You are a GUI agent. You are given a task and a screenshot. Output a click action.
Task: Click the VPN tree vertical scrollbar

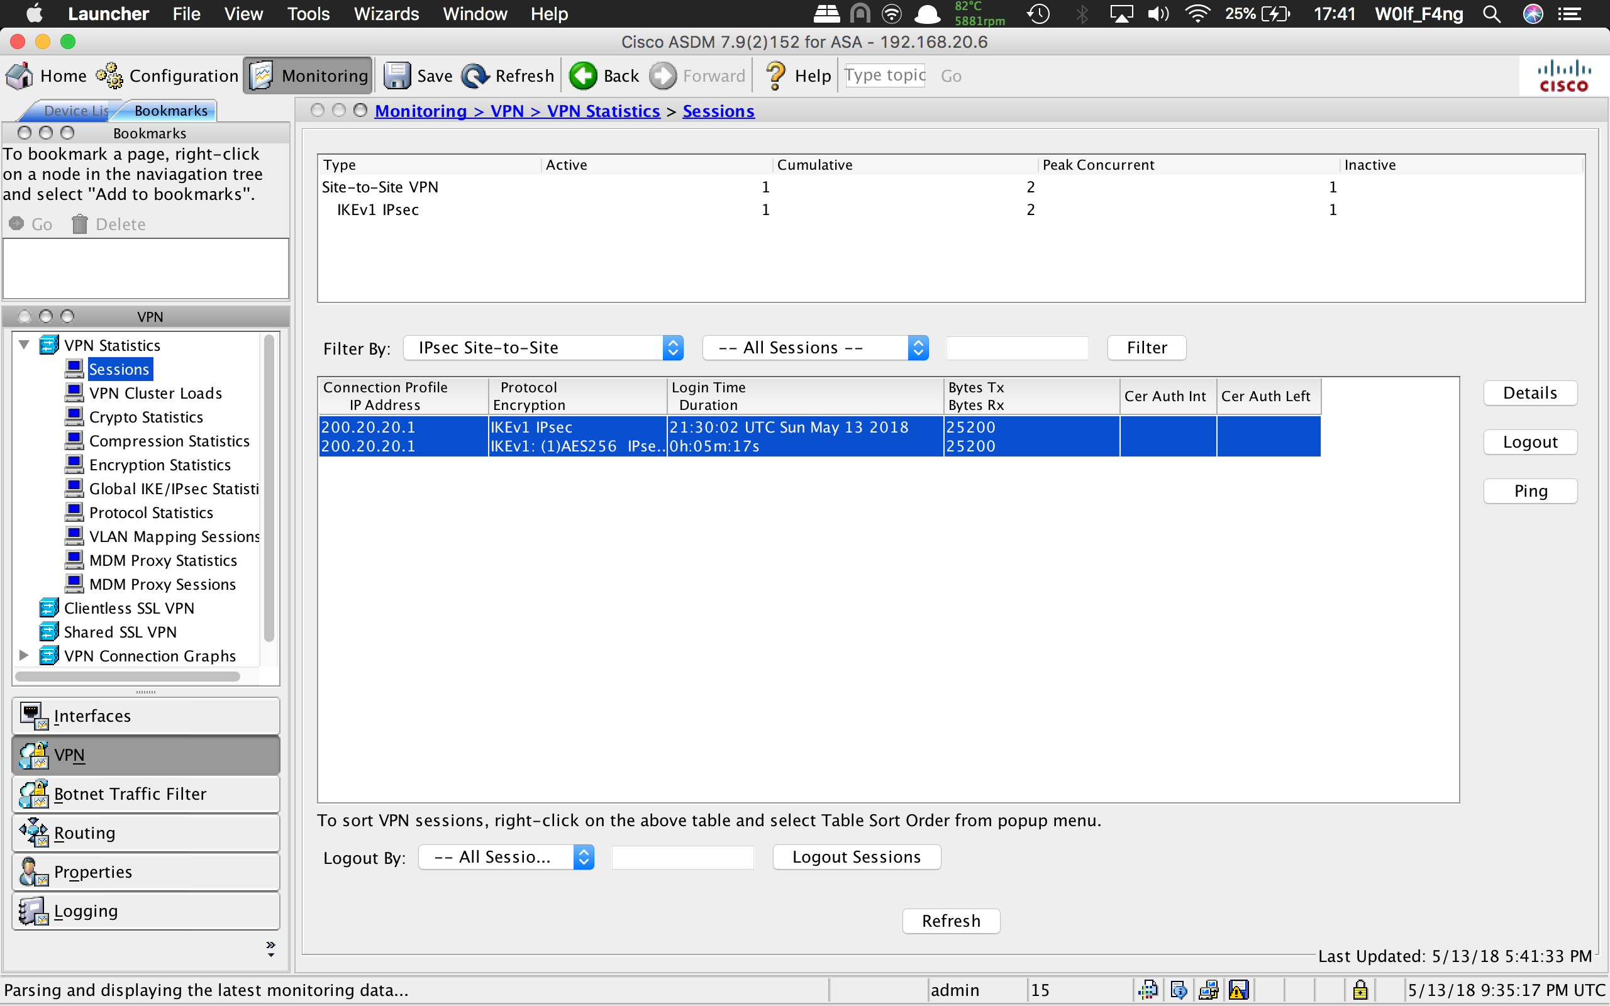pyautogui.click(x=269, y=489)
